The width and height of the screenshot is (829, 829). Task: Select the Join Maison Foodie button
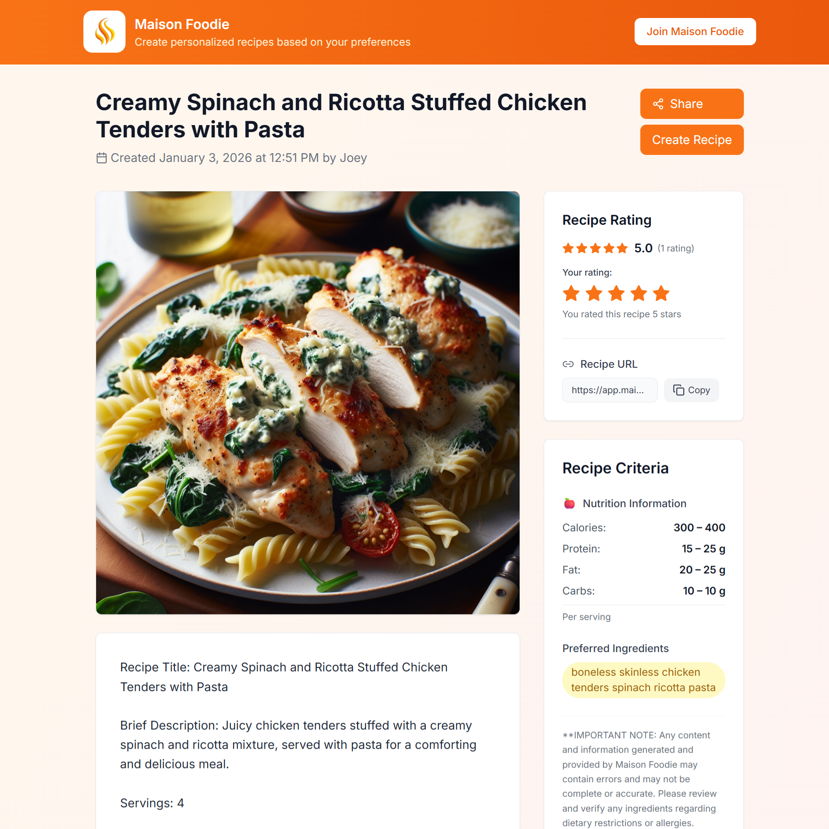[695, 31]
